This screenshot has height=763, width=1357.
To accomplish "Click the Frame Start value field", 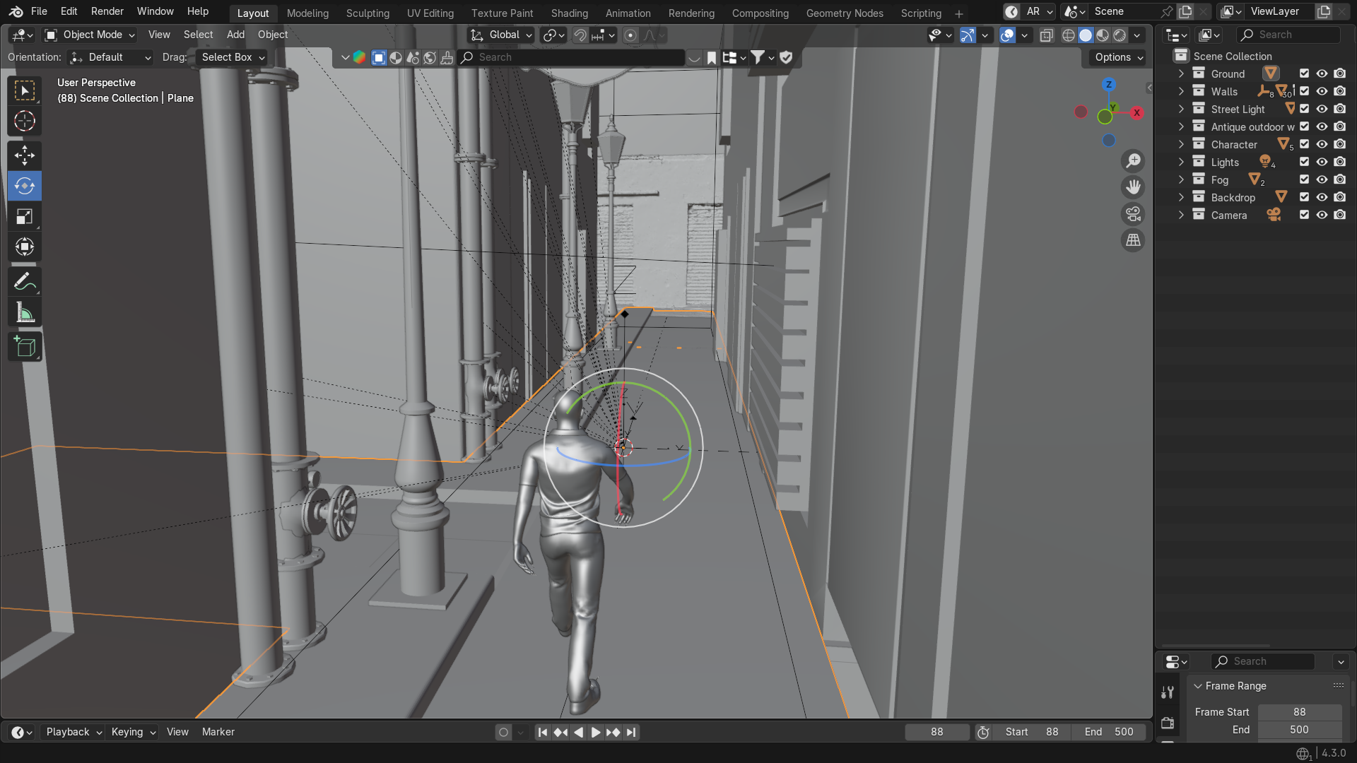I will [x=1299, y=712].
